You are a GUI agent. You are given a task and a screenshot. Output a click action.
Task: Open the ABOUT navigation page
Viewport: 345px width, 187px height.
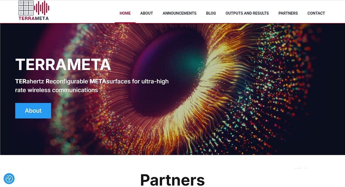click(x=146, y=13)
